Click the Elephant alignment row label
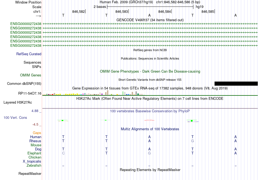The width and height of the screenshot is (258, 180). [x=34, y=153]
